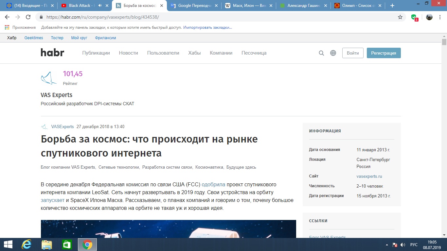Image resolution: width=447 pixels, height=251 pixels.
Task: Follow the одобрила link in article
Action: [x=213, y=184]
